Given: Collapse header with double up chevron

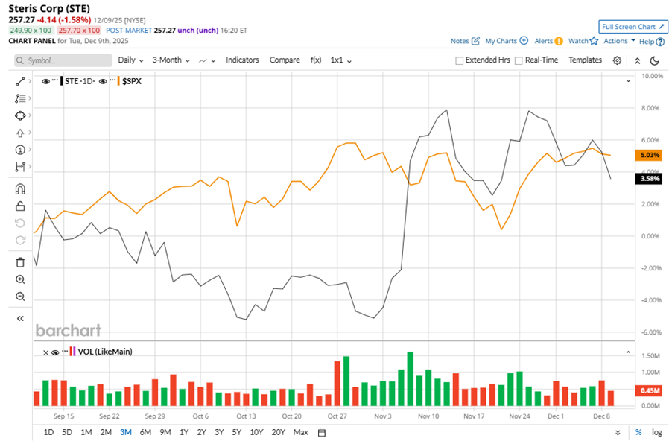Looking at the screenshot, I should click(637, 61).
